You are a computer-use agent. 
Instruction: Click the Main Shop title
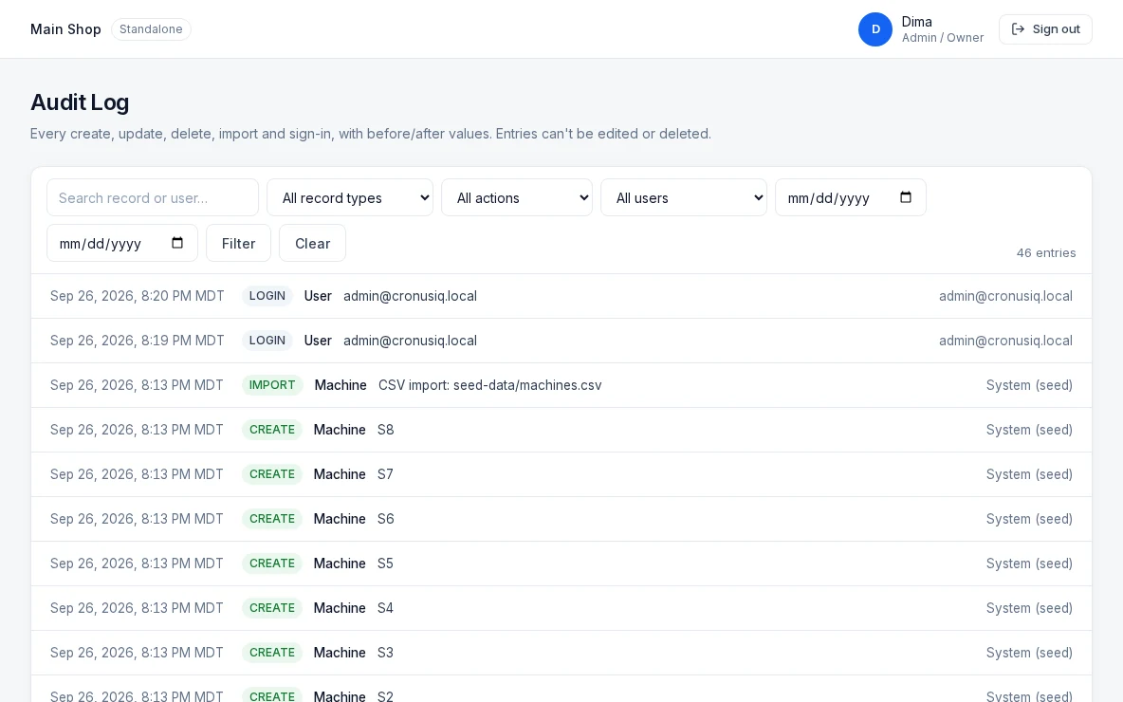pos(65,29)
